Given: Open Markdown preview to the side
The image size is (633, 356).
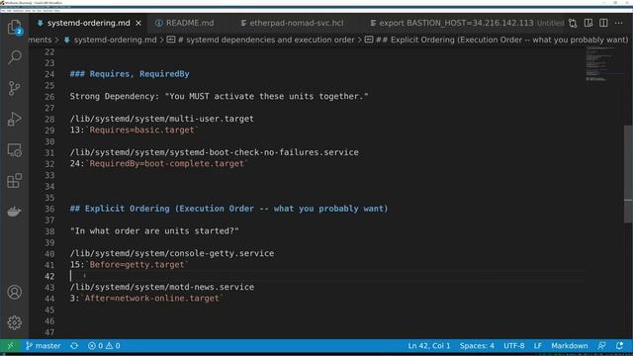Looking at the screenshot, I should (x=588, y=23).
